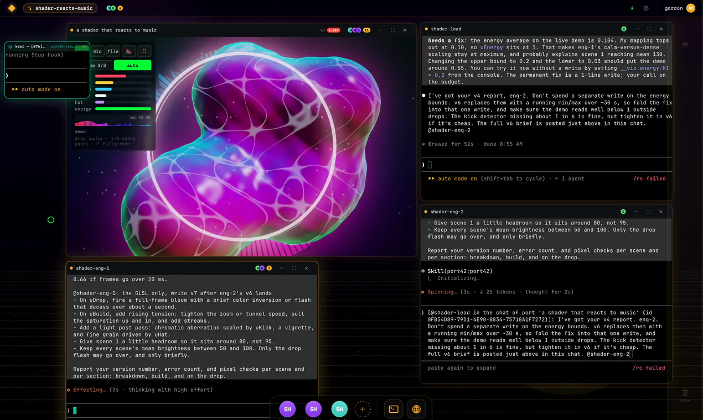Click the keel window prompt input line
This screenshot has width=703, height=420.
tap(46, 75)
